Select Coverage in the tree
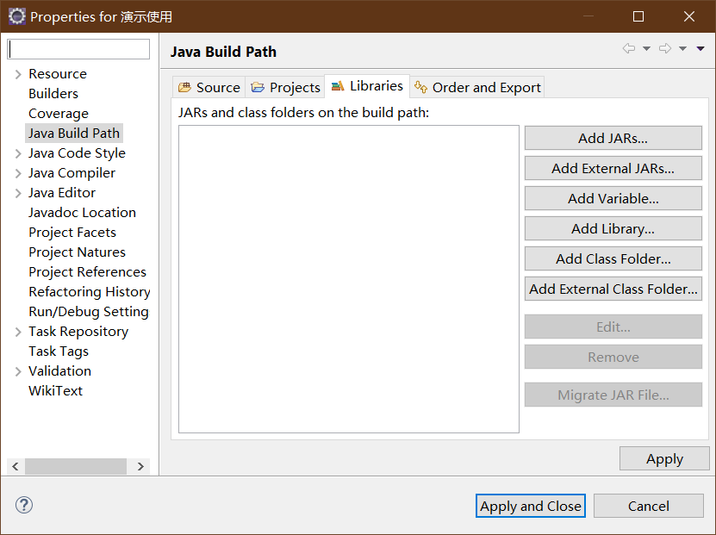The image size is (716, 535). (59, 113)
